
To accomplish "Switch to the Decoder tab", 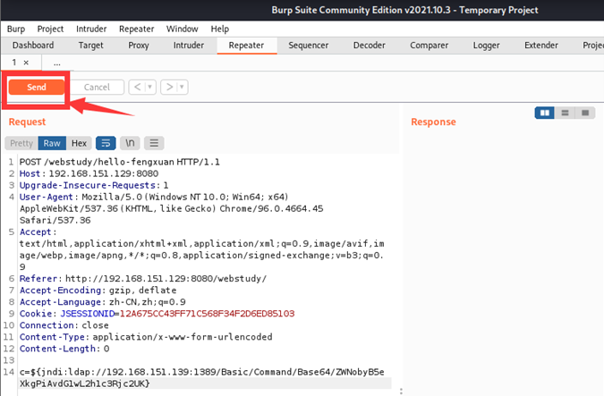I will click(x=369, y=46).
